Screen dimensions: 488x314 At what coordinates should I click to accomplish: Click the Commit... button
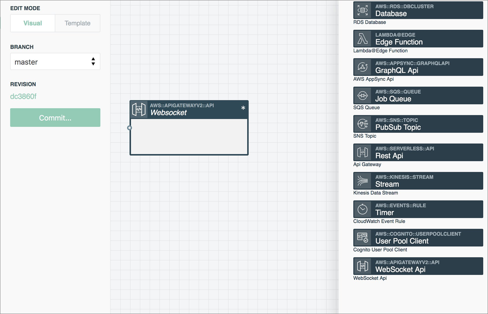point(55,118)
